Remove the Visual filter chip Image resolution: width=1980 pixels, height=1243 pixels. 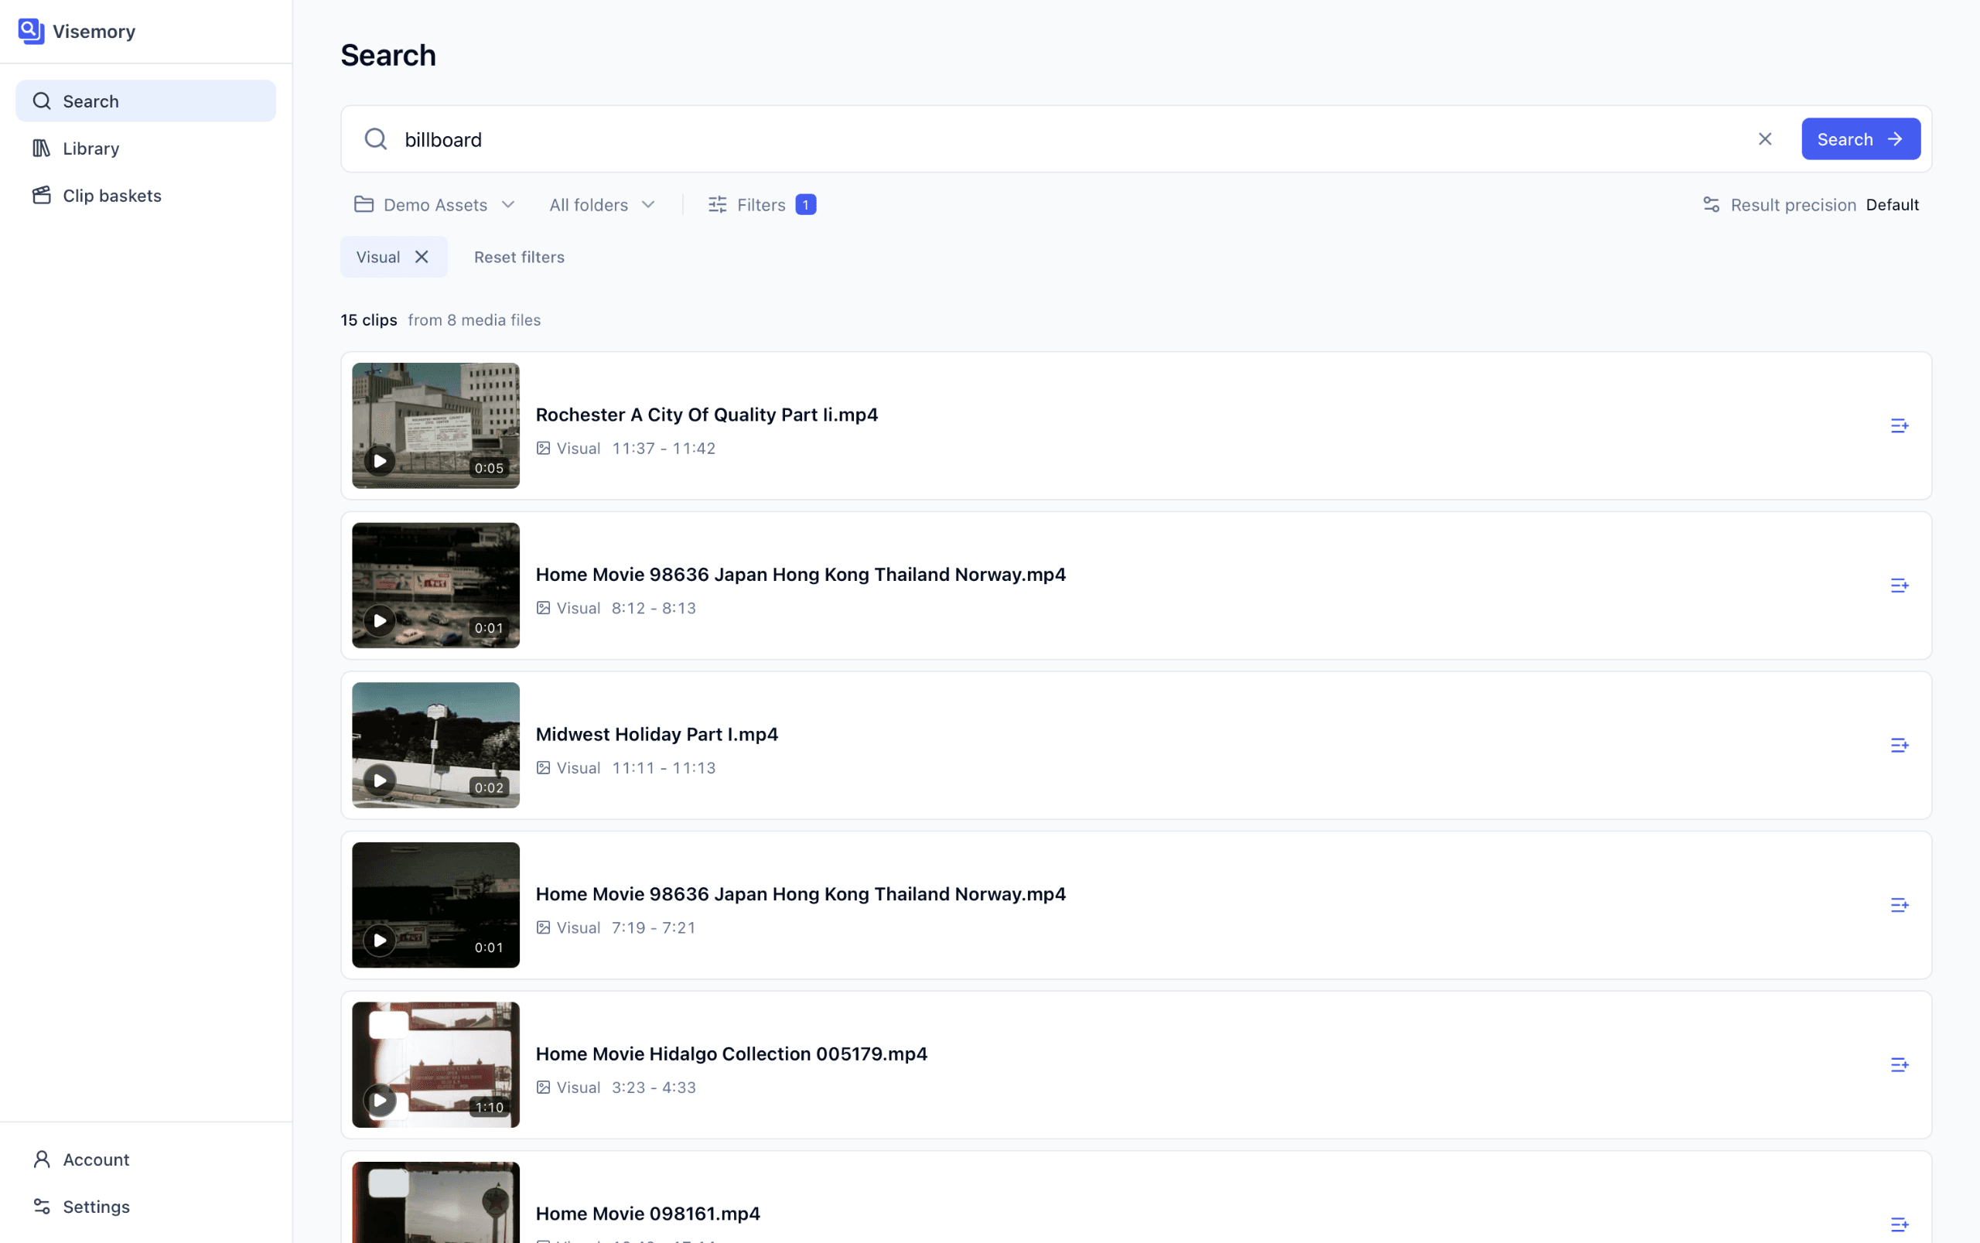(x=422, y=258)
